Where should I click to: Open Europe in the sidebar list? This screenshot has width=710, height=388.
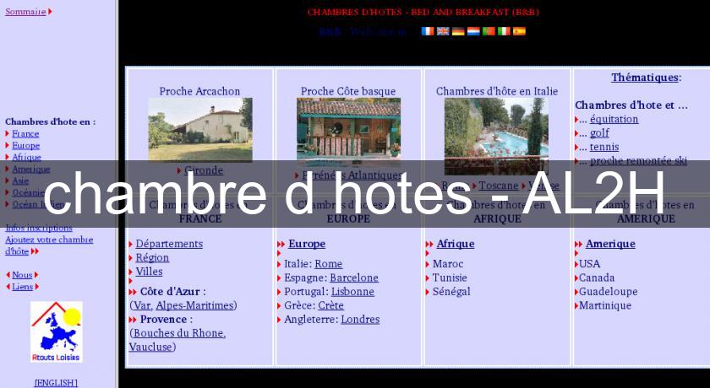pyautogui.click(x=26, y=145)
